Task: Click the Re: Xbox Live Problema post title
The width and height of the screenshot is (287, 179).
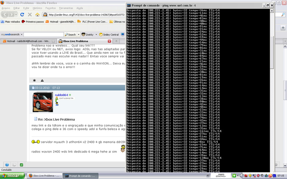Action: 56,120
